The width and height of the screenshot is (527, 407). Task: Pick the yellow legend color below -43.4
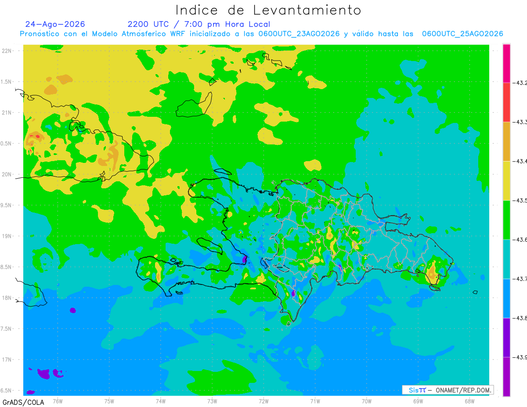coord(506,180)
